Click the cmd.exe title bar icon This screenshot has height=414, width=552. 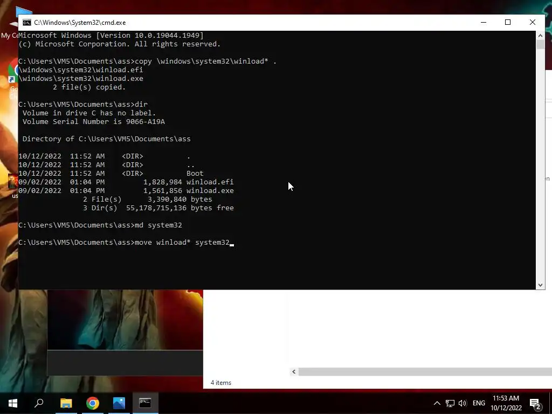coord(27,23)
